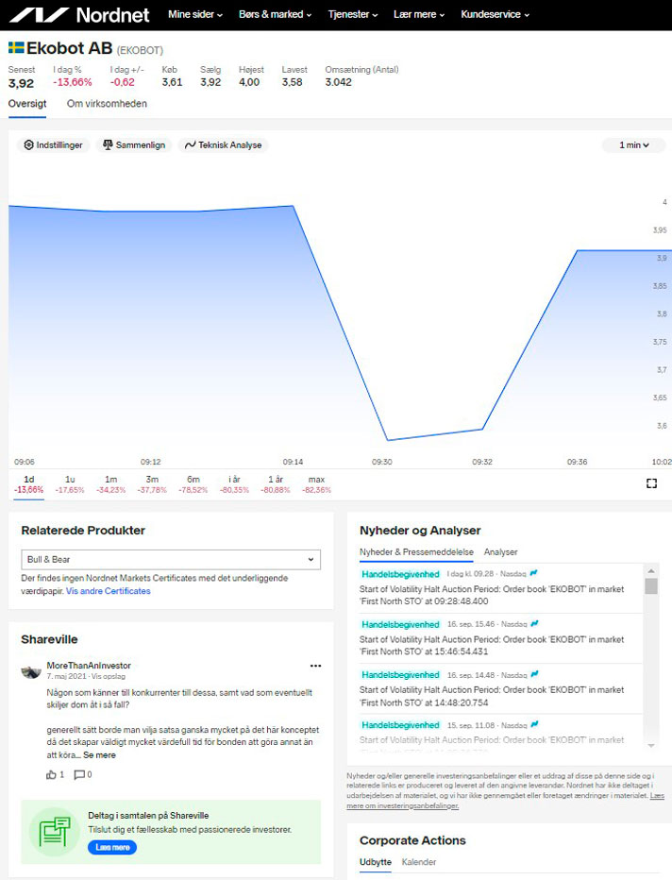Select the 1 år chart period
Image resolution: width=672 pixels, height=880 pixels.
(x=276, y=484)
